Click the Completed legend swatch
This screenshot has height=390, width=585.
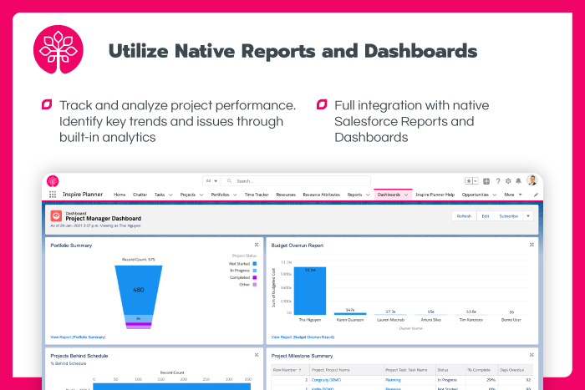[x=255, y=277]
